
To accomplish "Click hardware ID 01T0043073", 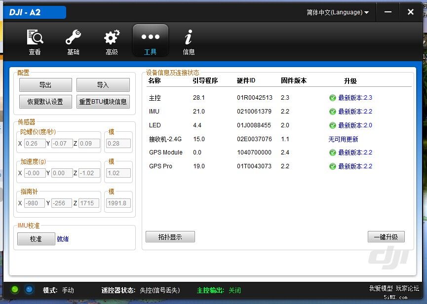I will tap(254, 166).
